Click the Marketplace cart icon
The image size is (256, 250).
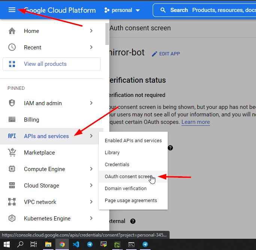pos(12,152)
